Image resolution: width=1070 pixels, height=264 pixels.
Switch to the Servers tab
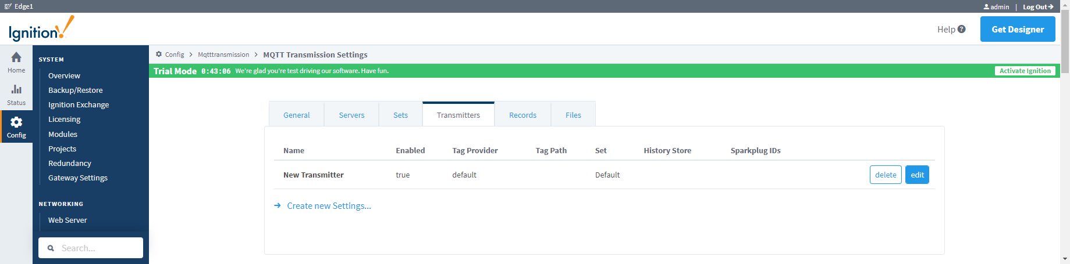(351, 115)
